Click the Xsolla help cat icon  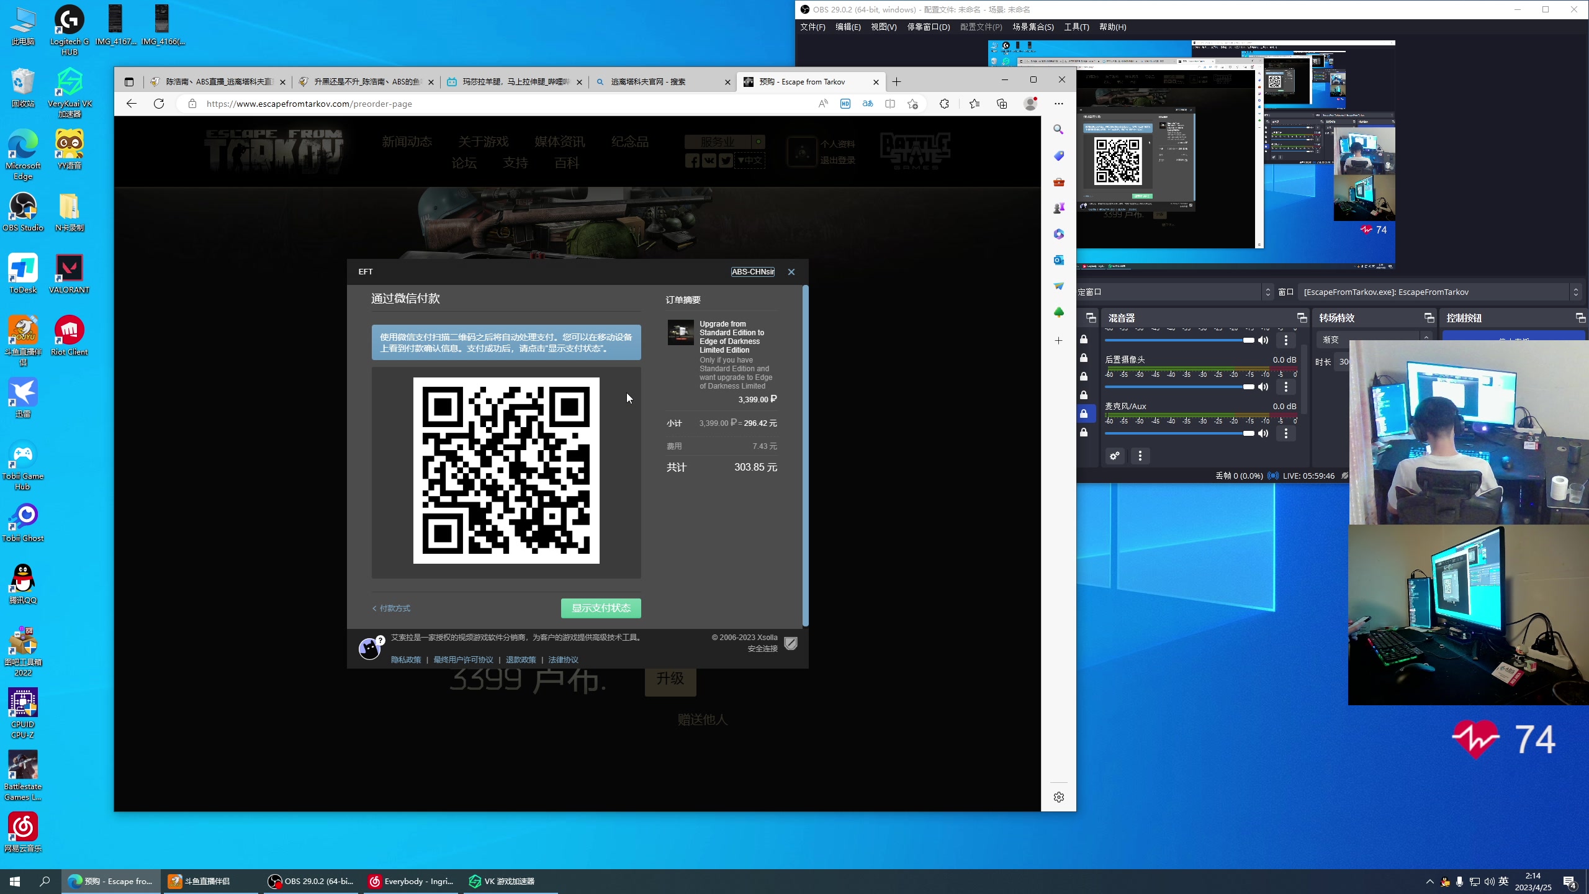pos(370,648)
